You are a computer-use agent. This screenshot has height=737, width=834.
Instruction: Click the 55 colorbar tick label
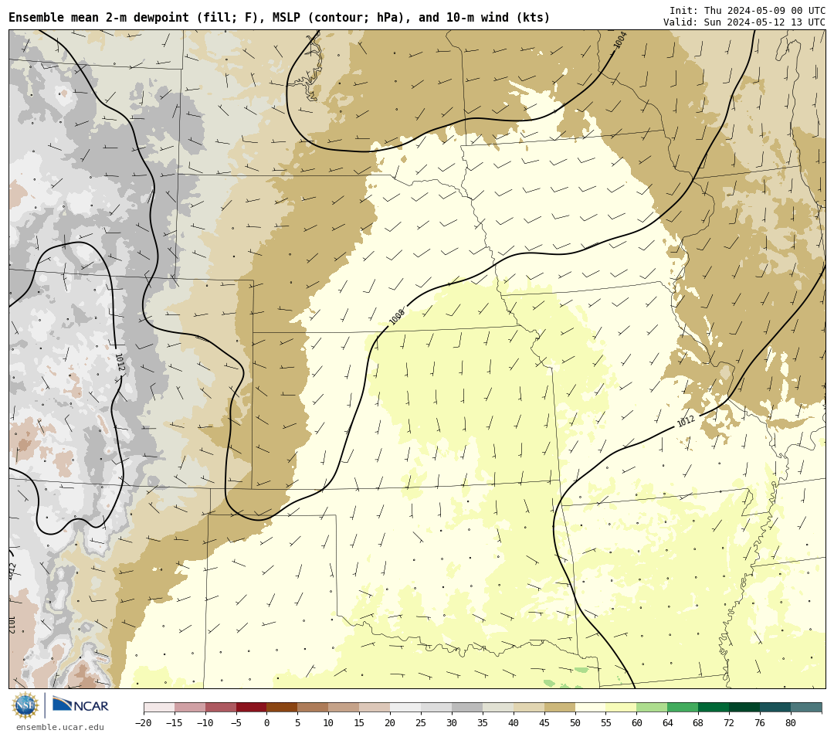tap(606, 722)
